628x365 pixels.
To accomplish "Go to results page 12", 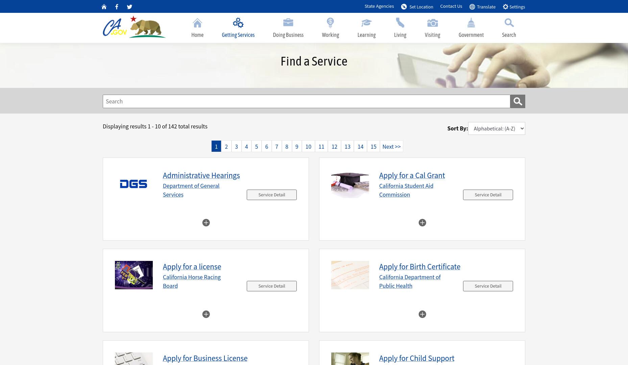I will click(334, 146).
